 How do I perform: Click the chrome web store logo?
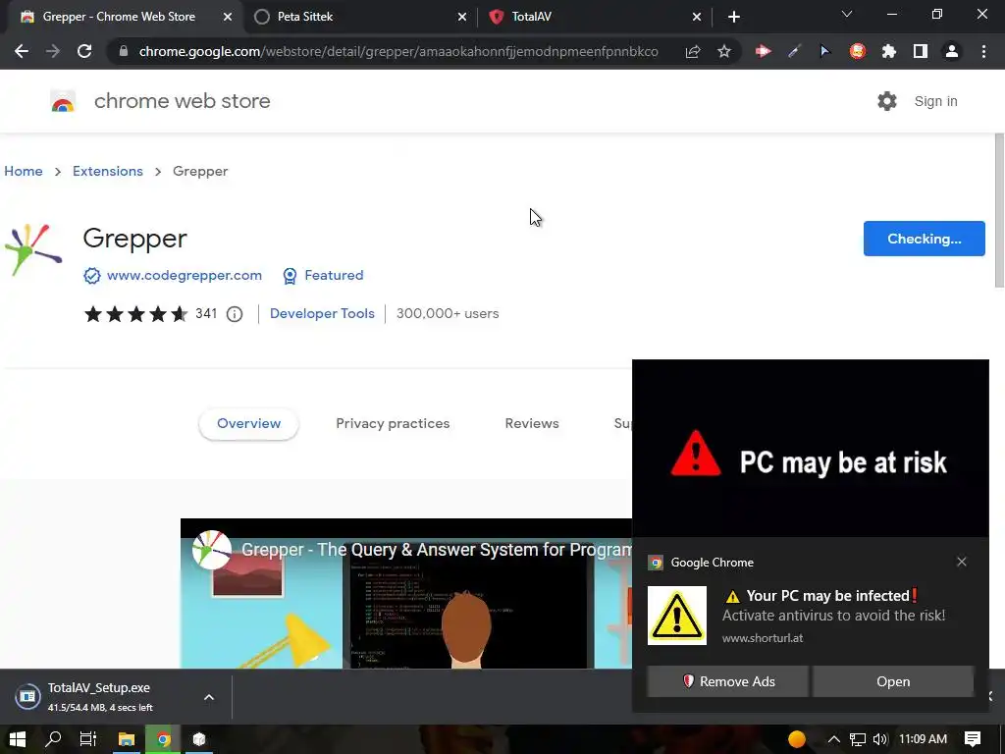(63, 101)
